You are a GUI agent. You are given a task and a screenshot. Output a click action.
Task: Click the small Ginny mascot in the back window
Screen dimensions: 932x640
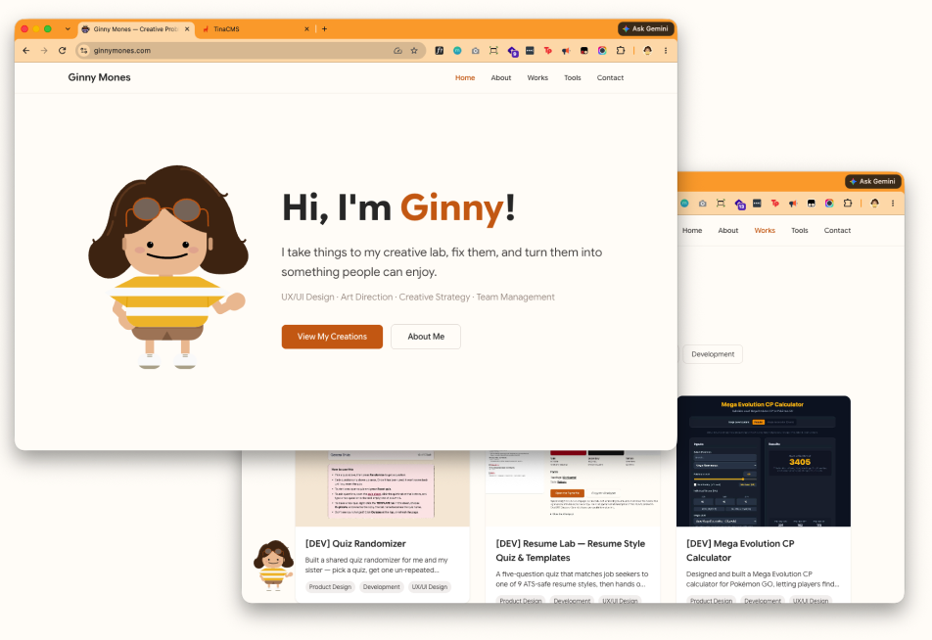pos(273,565)
